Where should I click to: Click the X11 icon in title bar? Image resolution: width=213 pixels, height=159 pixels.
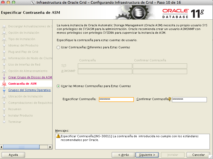pos(32,3)
